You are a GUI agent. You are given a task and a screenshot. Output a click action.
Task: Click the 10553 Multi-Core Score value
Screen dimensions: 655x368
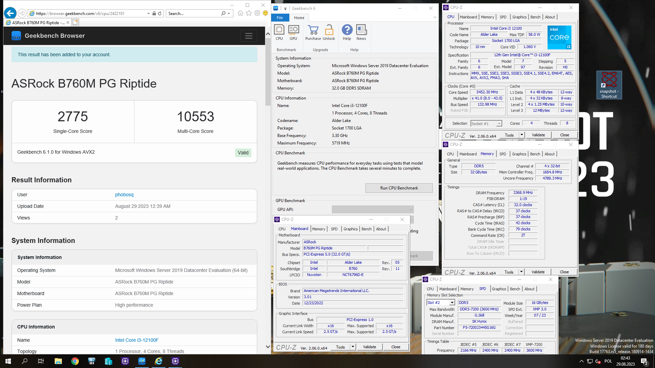(x=195, y=117)
